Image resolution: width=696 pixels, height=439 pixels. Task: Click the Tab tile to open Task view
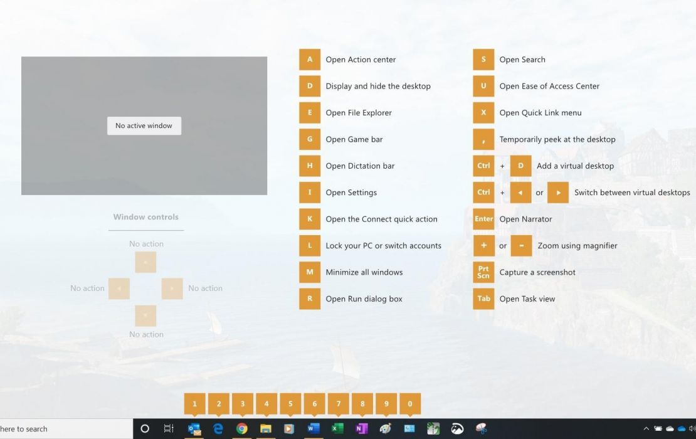(483, 299)
